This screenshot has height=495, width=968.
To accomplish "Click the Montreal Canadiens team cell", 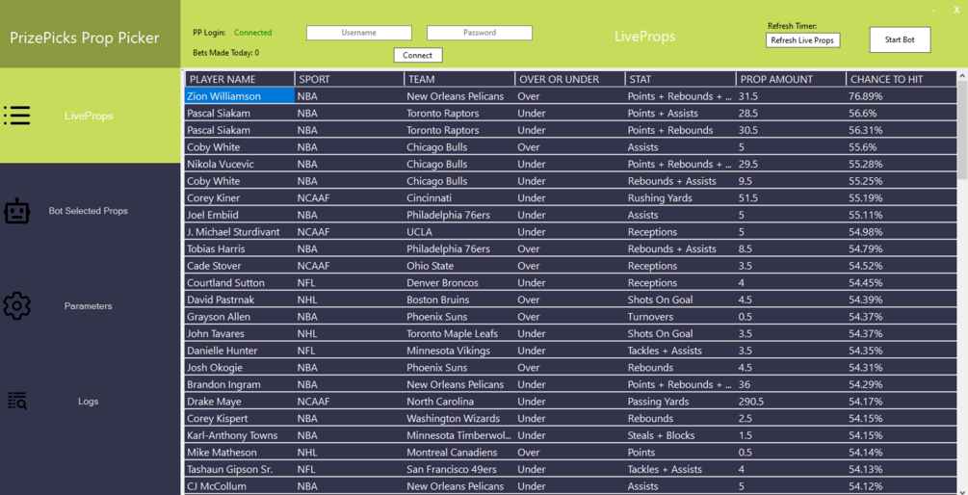I will [x=459, y=453].
